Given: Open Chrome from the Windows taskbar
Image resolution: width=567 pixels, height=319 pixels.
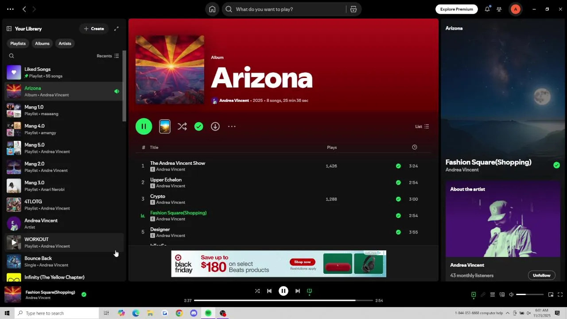Looking at the screenshot, I should [179, 313].
